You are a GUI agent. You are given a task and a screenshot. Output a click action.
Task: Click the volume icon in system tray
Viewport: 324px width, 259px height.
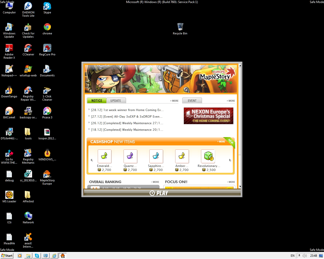click(x=305, y=255)
